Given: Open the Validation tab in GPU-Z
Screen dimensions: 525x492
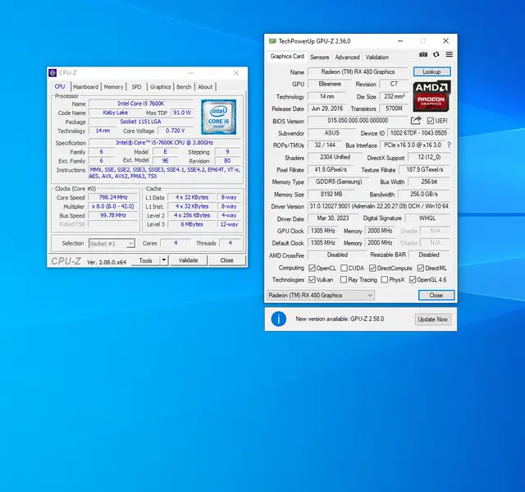Looking at the screenshot, I should (377, 57).
